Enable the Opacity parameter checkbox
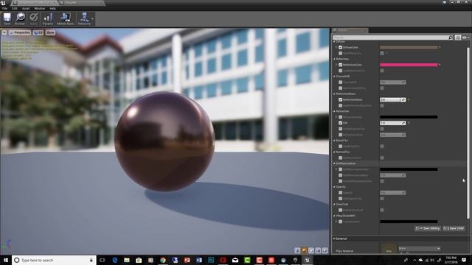 pos(341,193)
